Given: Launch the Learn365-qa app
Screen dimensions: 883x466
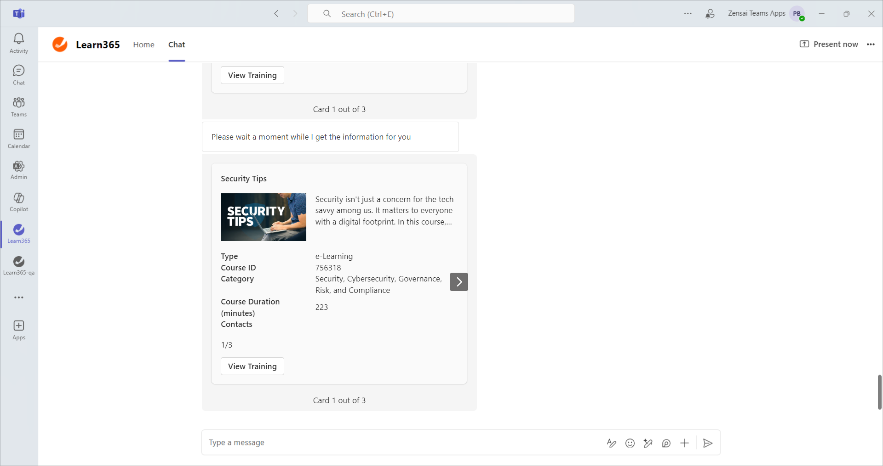Looking at the screenshot, I should pyautogui.click(x=19, y=265).
